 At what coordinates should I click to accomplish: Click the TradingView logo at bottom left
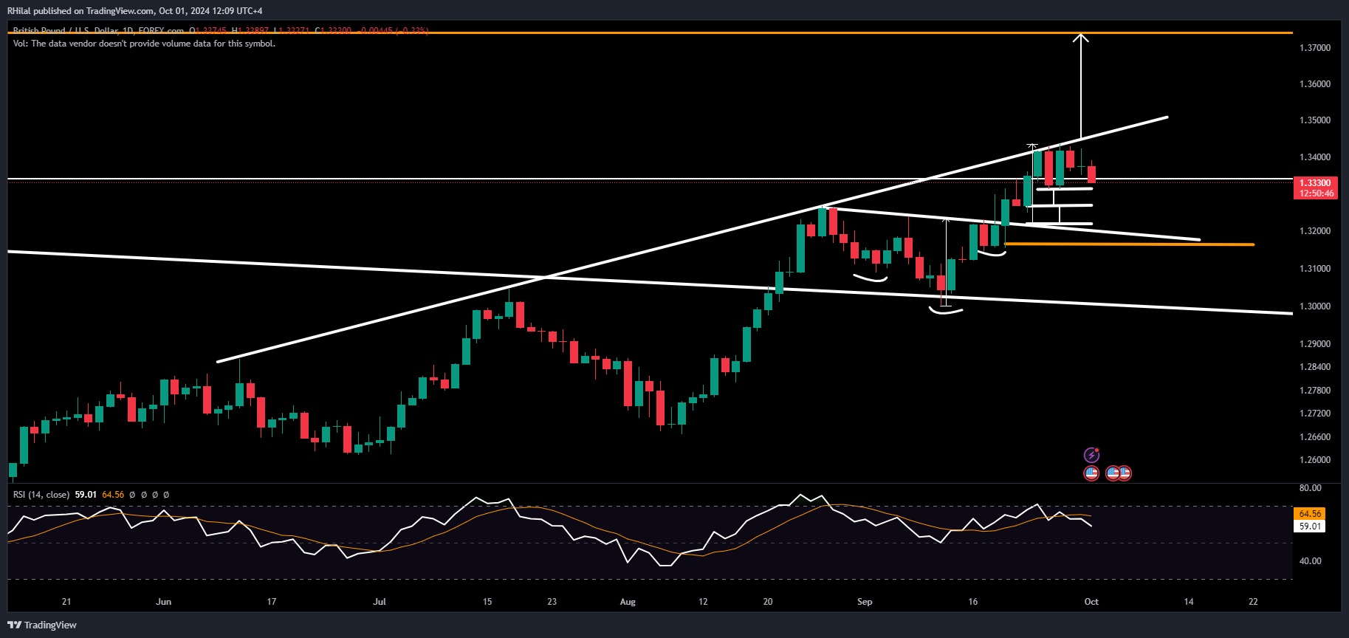tap(42, 625)
